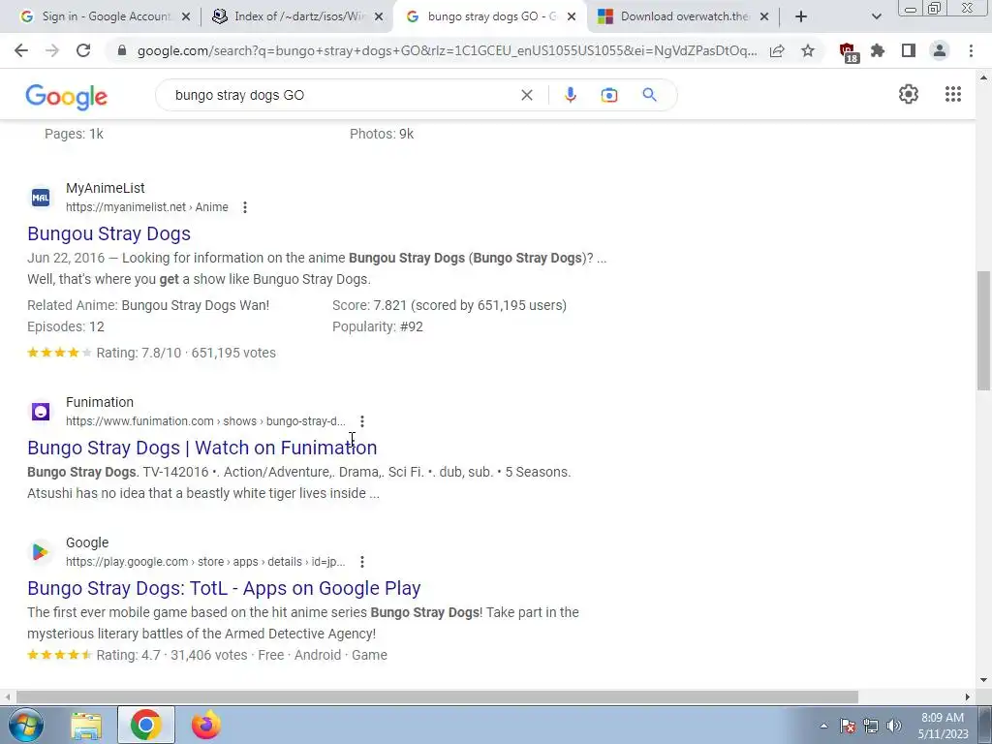Click scrollbar up arrow
This screenshot has height=744, width=992.
[983, 77]
